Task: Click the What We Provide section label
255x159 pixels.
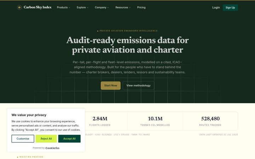Action: click(x=30, y=157)
